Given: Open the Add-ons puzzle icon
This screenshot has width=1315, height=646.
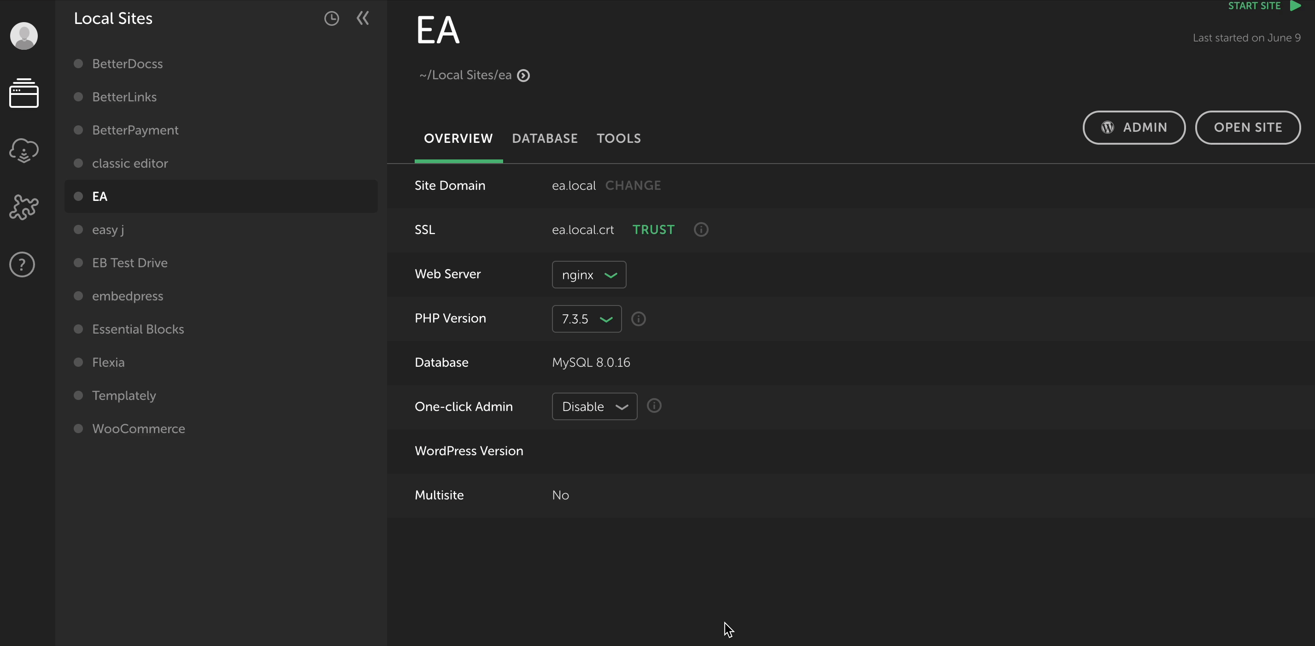Looking at the screenshot, I should tap(24, 207).
